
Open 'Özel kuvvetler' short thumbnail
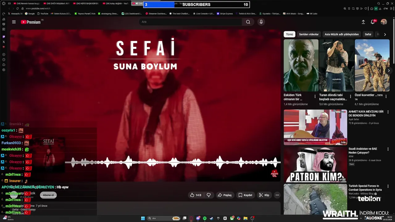pos(372,65)
